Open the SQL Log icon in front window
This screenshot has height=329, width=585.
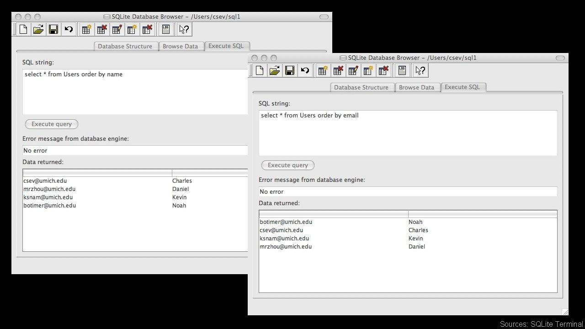tap(402, 70)
